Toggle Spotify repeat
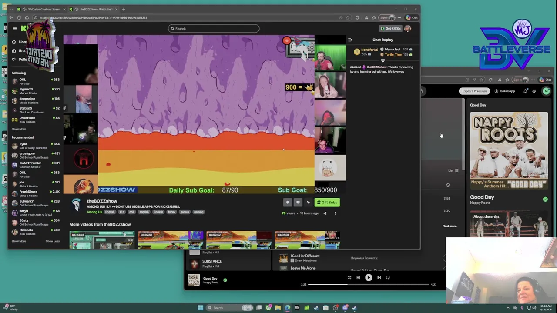This screenshot has height=313, width=557. (388, 277)
